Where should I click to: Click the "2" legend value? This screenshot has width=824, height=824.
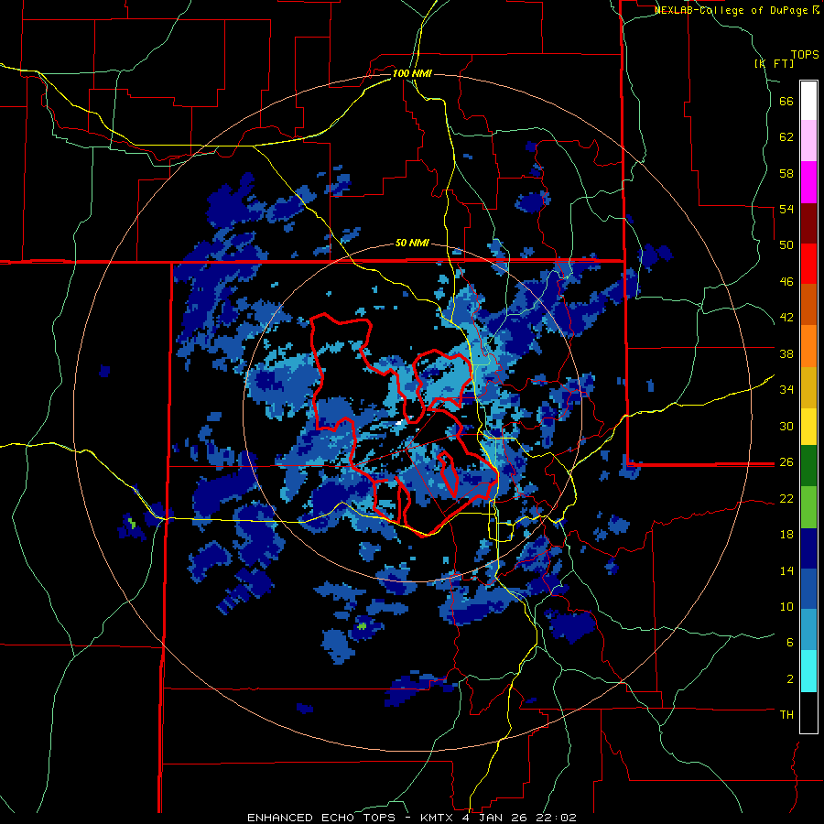pyautogui.click(x=790, y=678)
